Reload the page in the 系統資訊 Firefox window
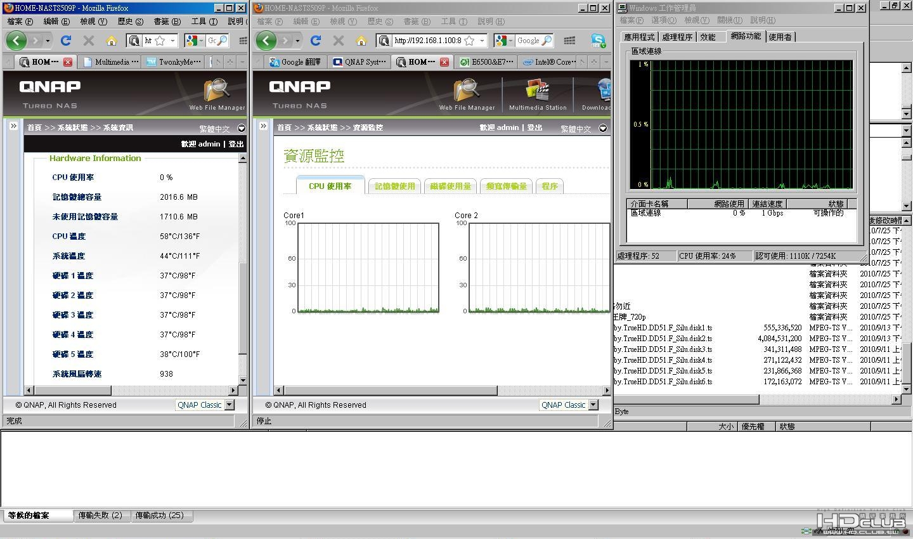The image size is (913, 539). coord(65,41)
